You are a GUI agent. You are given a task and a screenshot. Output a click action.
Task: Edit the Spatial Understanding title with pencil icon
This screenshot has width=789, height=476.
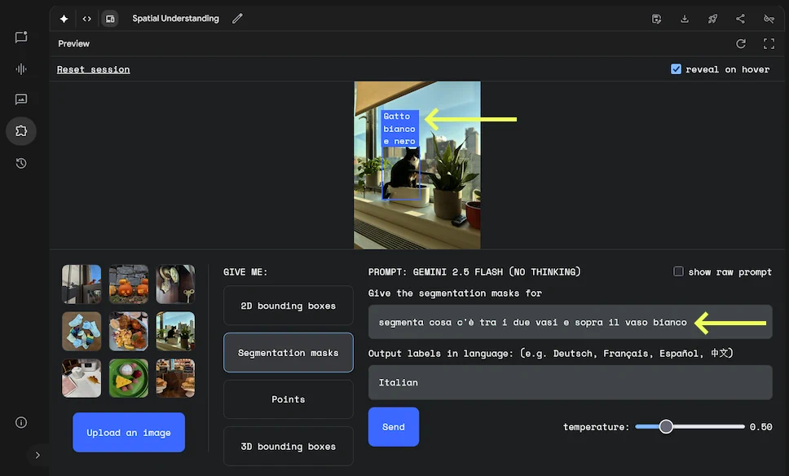(x=237, y=19)
